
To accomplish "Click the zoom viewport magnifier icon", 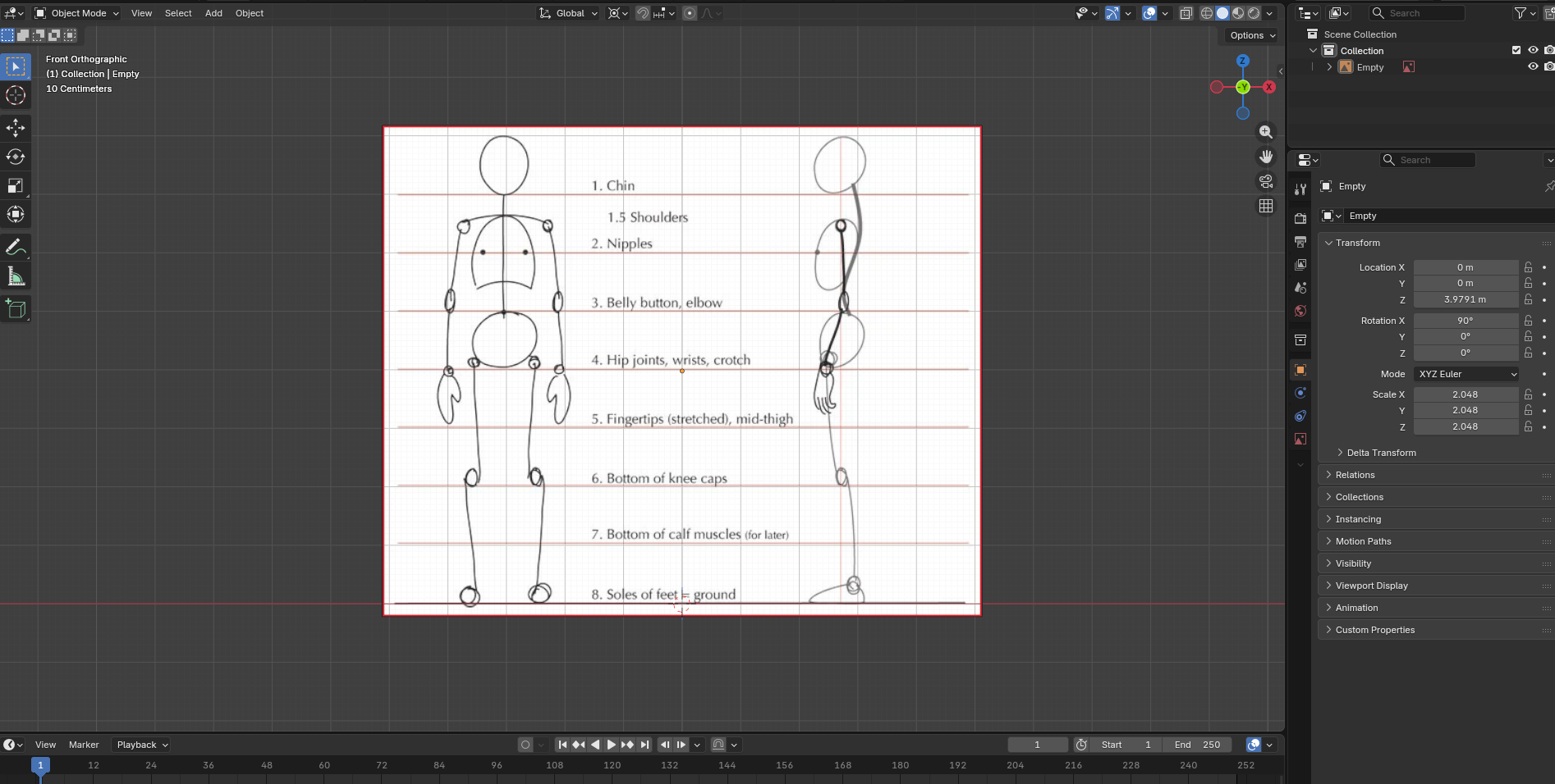I will (x=1266, y=131).
